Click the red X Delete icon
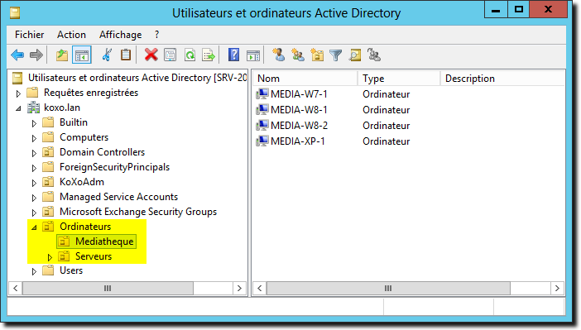This screenshot has height=330, width=581. tap(151, 55)
